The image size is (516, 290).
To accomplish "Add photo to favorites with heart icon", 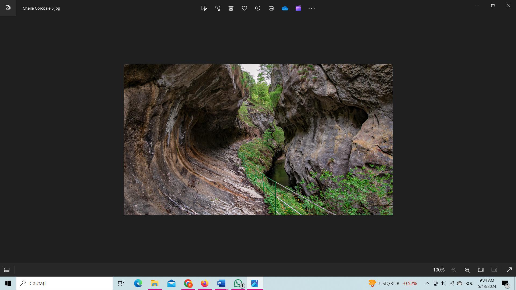I will [x=244, y=8].
